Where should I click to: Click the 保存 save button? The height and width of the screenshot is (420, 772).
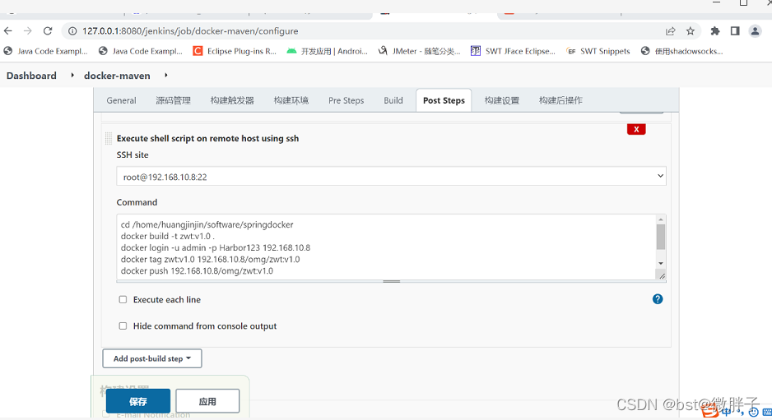[137, 401]
